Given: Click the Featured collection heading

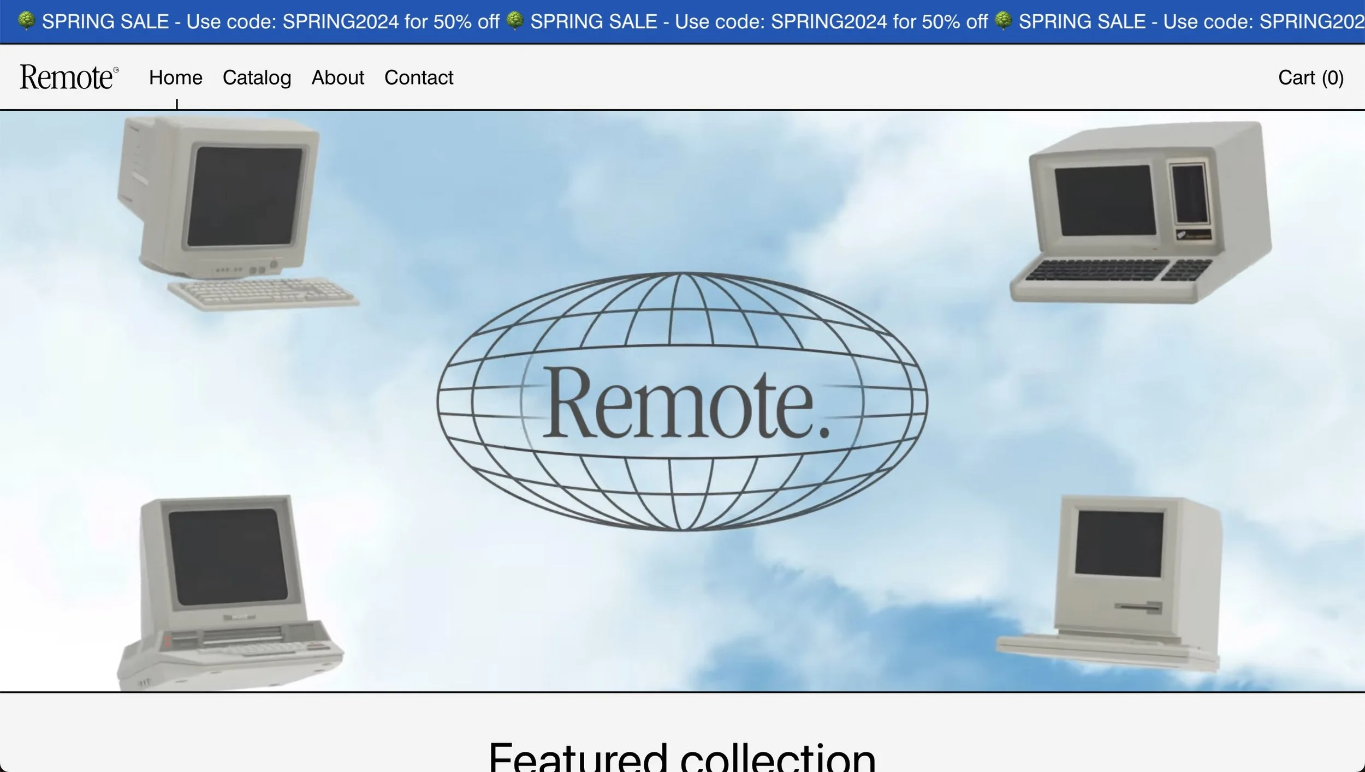Looking at the screenshot, I should click(x=682, y=757).
